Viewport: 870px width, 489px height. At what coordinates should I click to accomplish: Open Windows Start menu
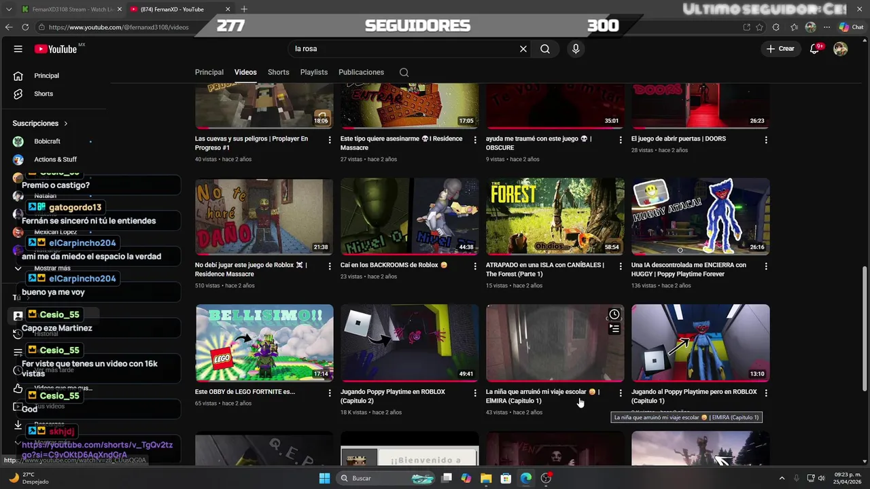click(324, 478)
